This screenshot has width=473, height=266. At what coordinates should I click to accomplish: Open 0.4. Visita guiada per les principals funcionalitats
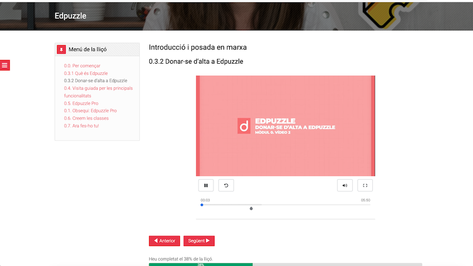[98, 92]
